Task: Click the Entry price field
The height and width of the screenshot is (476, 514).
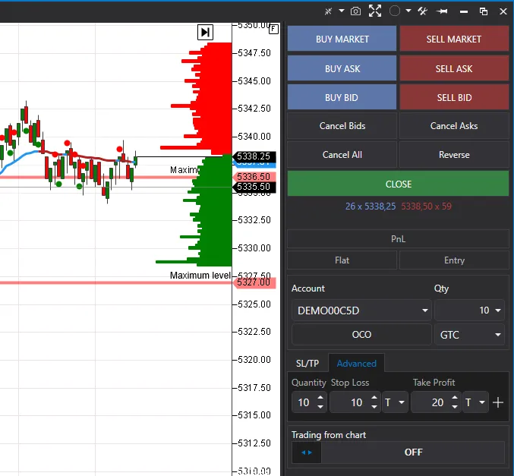Action: coord(454,260)
